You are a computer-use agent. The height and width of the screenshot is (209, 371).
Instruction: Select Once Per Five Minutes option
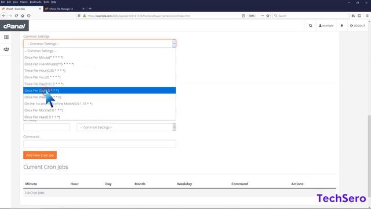click(x=100, y=64)
